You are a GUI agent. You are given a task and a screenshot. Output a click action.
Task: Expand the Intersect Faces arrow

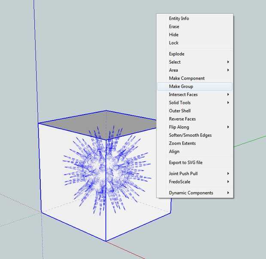click(228, 95)
